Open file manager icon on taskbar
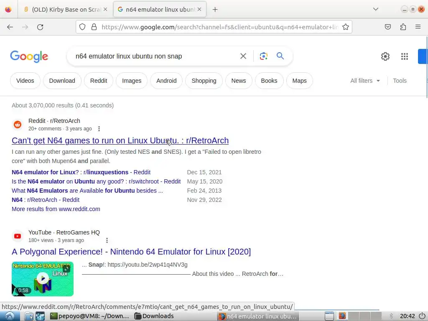This screenshot has width=428, height=321. click(x=29, y=316)
